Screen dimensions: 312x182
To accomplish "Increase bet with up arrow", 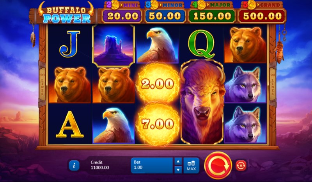I will point(178,161).
